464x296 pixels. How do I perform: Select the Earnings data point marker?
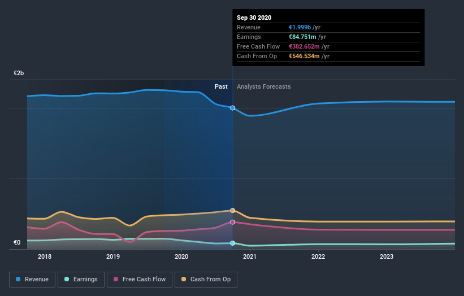pyautogui.click(x=233, y=243)
